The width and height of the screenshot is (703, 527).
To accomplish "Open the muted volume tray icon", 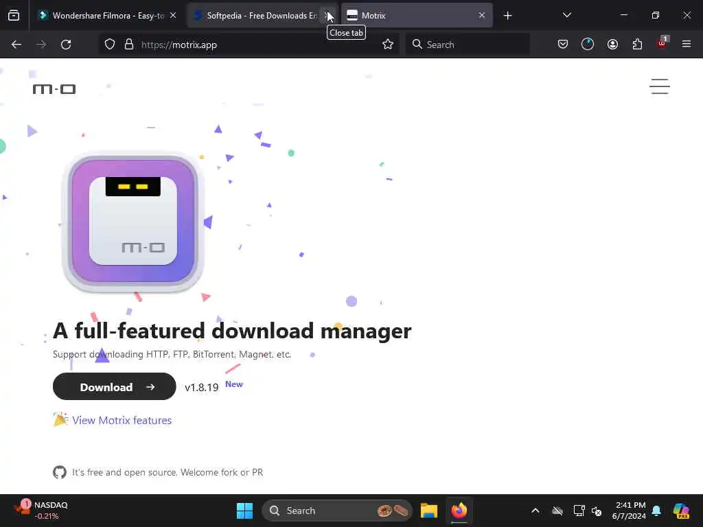I will [x=597, y=511].
